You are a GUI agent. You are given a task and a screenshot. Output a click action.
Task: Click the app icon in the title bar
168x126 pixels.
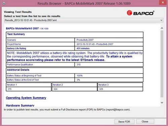[4, 4]
